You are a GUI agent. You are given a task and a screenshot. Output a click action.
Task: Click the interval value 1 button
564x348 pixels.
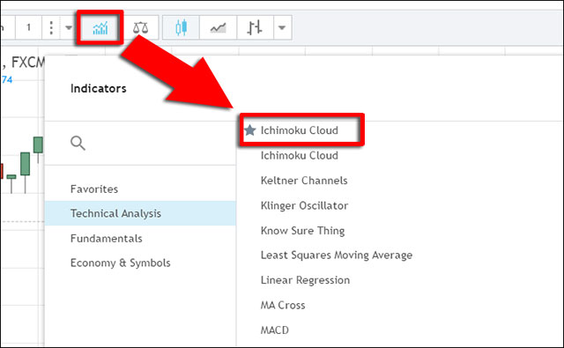[28, 27]
